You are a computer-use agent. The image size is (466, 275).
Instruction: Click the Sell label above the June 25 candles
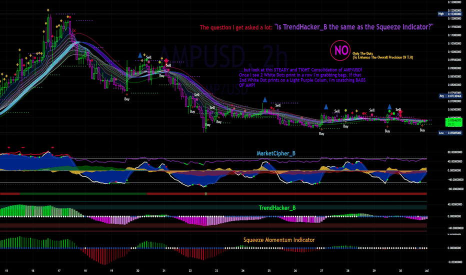point(278,105)
